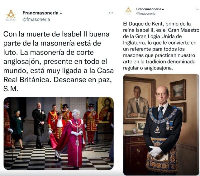Open the three-dot menu on right tweet
Screen dimensions: 200x176
coord(198,9)
